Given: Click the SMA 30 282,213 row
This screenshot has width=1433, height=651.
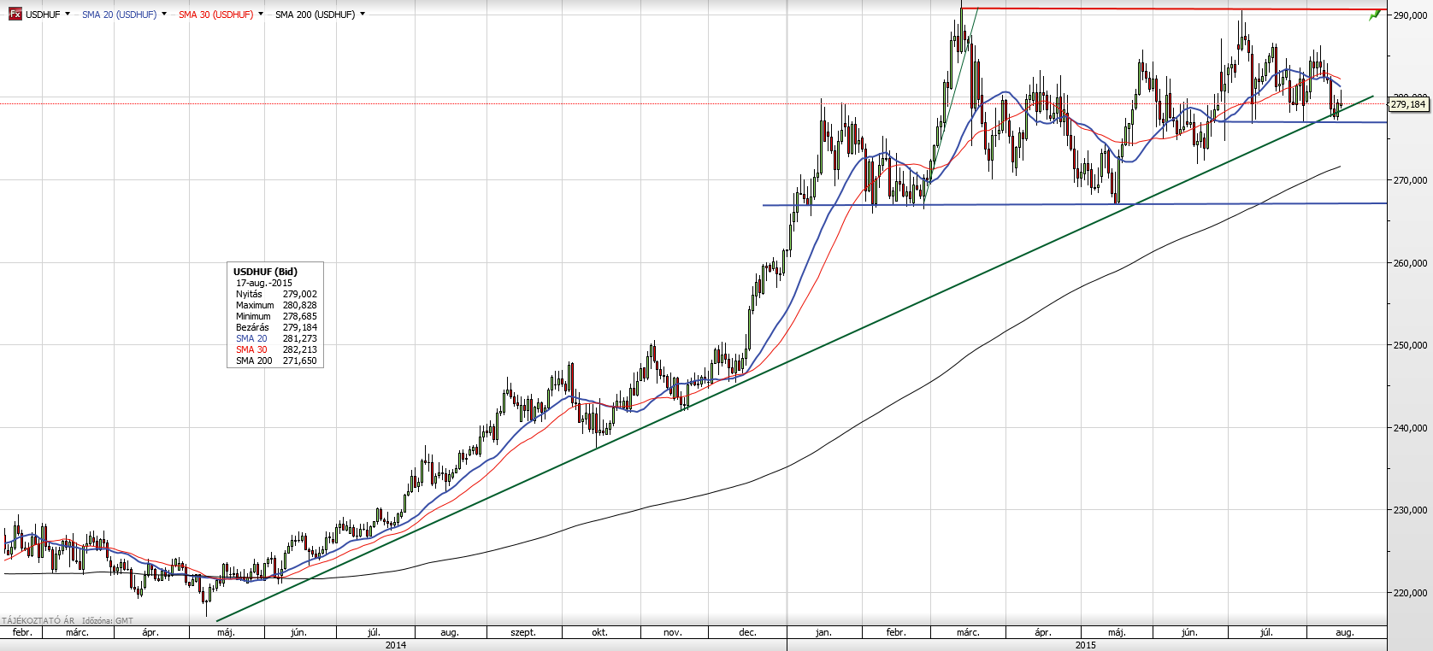Looking at the screenshot, I should point(276,349).
